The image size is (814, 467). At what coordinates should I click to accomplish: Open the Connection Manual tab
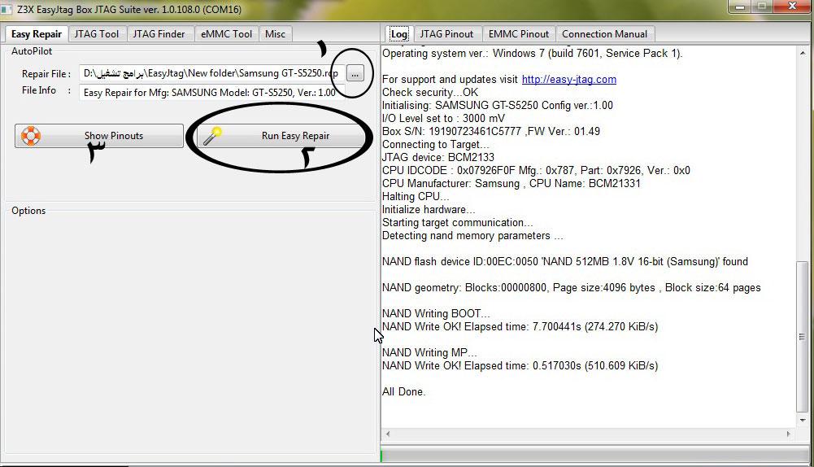[x=604, y=34]
